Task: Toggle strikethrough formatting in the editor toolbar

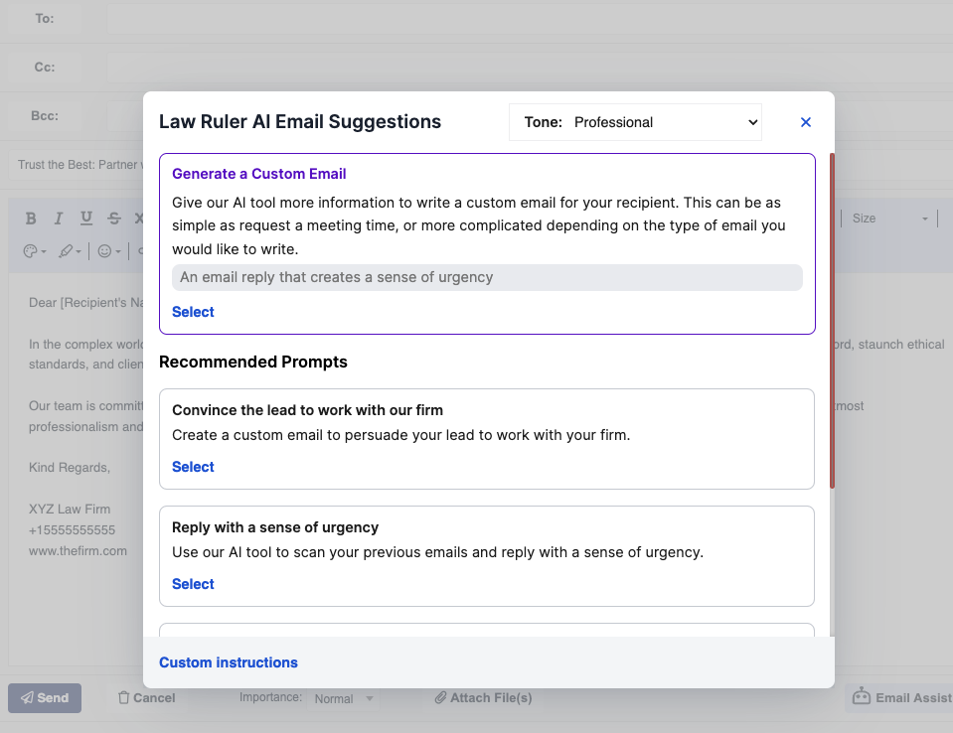Action: point(114,219)
